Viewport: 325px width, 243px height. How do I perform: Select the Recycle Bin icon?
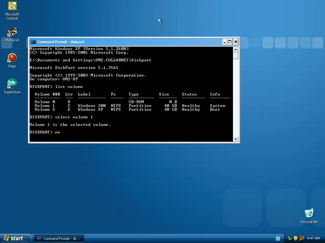(x=309, y=216)
